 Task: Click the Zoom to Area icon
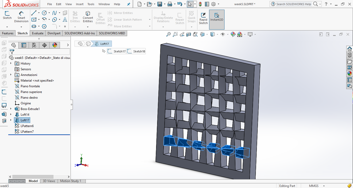coord(175,34)
